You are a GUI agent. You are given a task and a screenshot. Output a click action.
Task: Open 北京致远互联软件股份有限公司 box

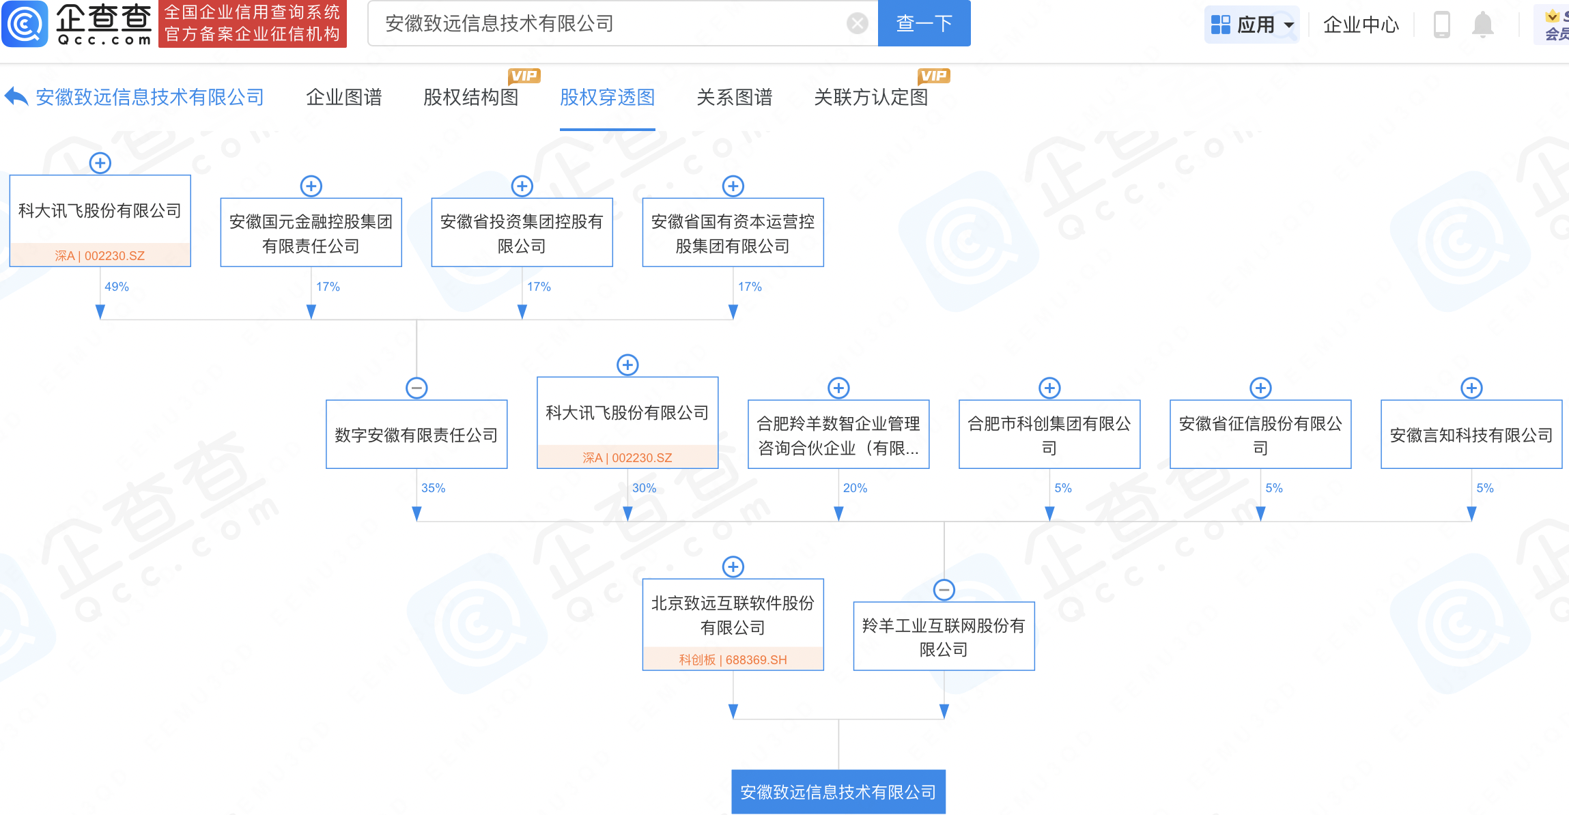(733, 625)
